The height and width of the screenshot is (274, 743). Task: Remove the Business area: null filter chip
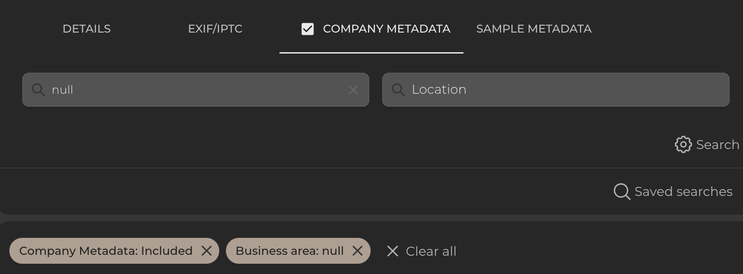tap(357, 251)
